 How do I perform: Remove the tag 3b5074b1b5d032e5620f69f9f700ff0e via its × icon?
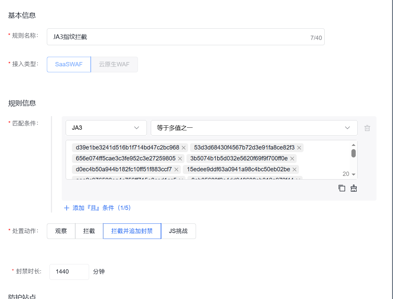click(292, 158)
